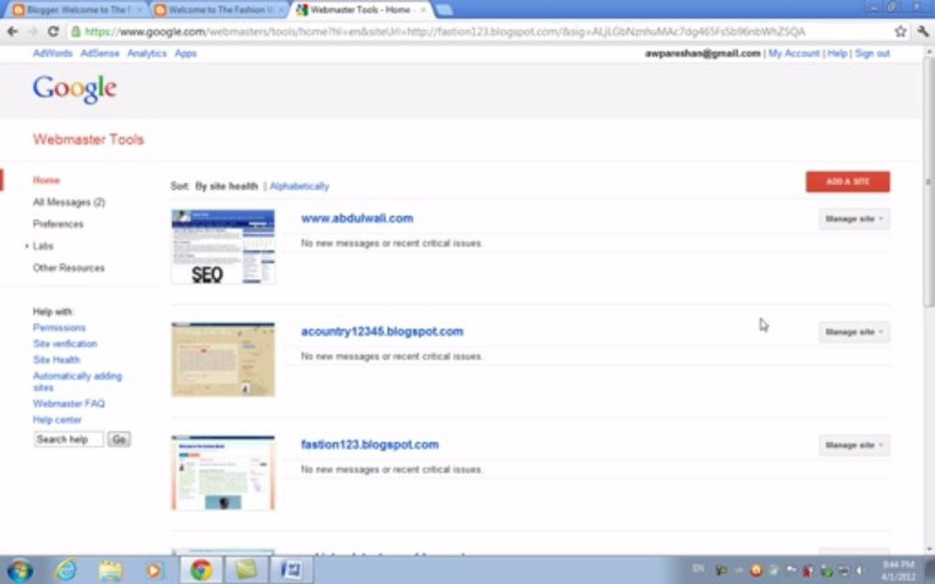The height and width of the screenshot is (584, 935).
Task: Switch to the Welcome to The Fashion tab
Action: click(x=219, y=10)
